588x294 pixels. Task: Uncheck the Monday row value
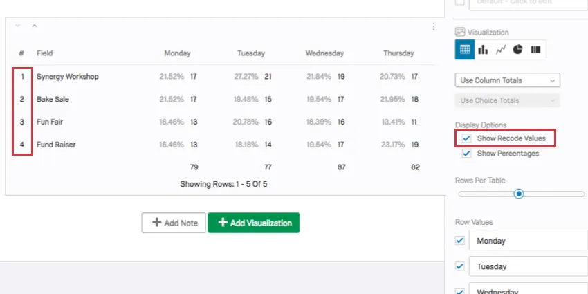click(459, 241)
